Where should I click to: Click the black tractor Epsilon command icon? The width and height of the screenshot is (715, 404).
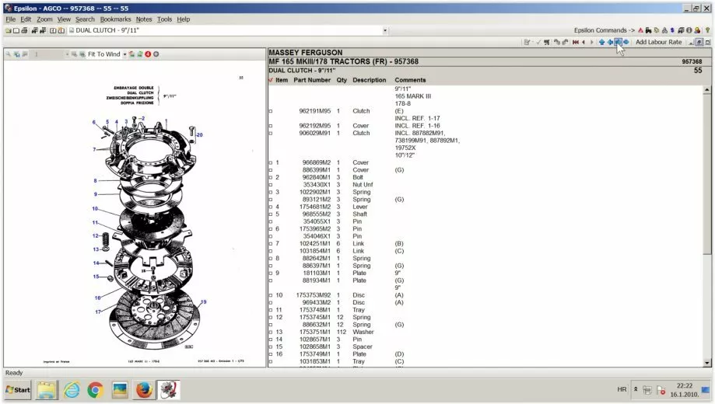[x=648, y=30]
